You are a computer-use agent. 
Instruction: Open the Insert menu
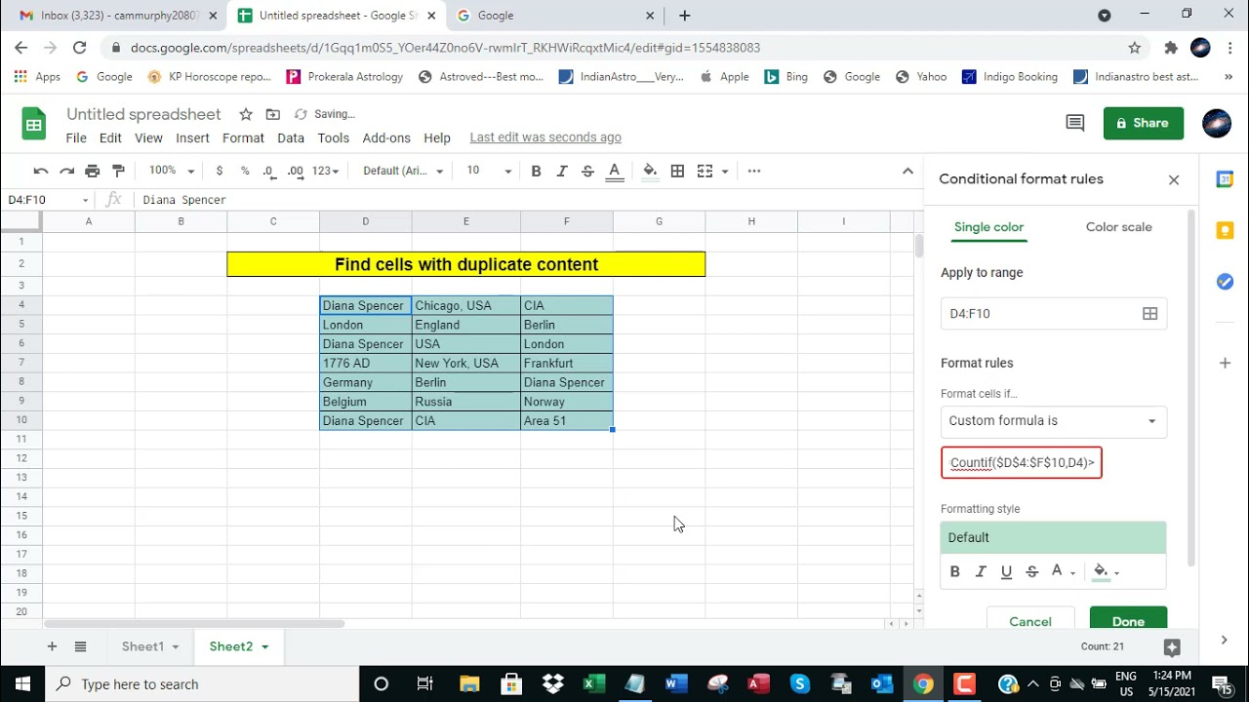tap(192, 138)
